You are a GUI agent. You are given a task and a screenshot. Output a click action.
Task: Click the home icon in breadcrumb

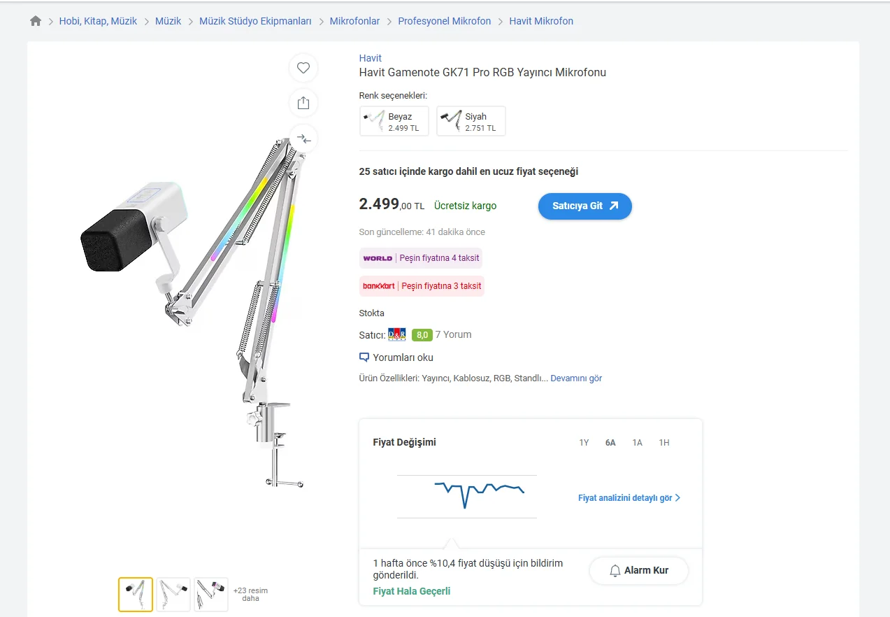pyautogui.click(x=36, y=21)
